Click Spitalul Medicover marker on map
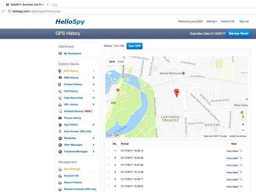The height and width of the screenshot is (192, 256). pyautogui.click(x=183, y=73)
